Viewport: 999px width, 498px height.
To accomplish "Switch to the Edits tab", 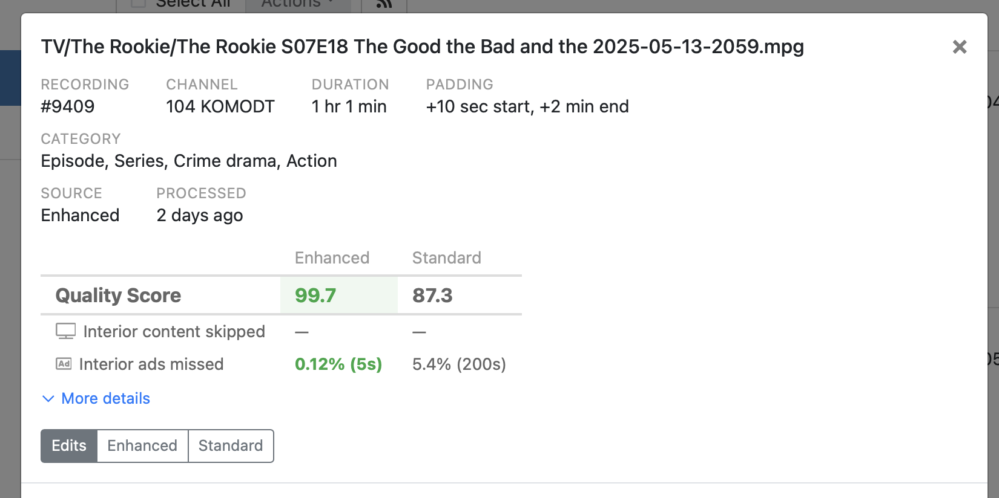I will (x=69, y=446).
